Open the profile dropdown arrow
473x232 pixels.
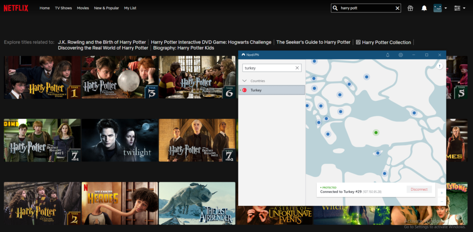pyautogui.click(x=446, y=8)
